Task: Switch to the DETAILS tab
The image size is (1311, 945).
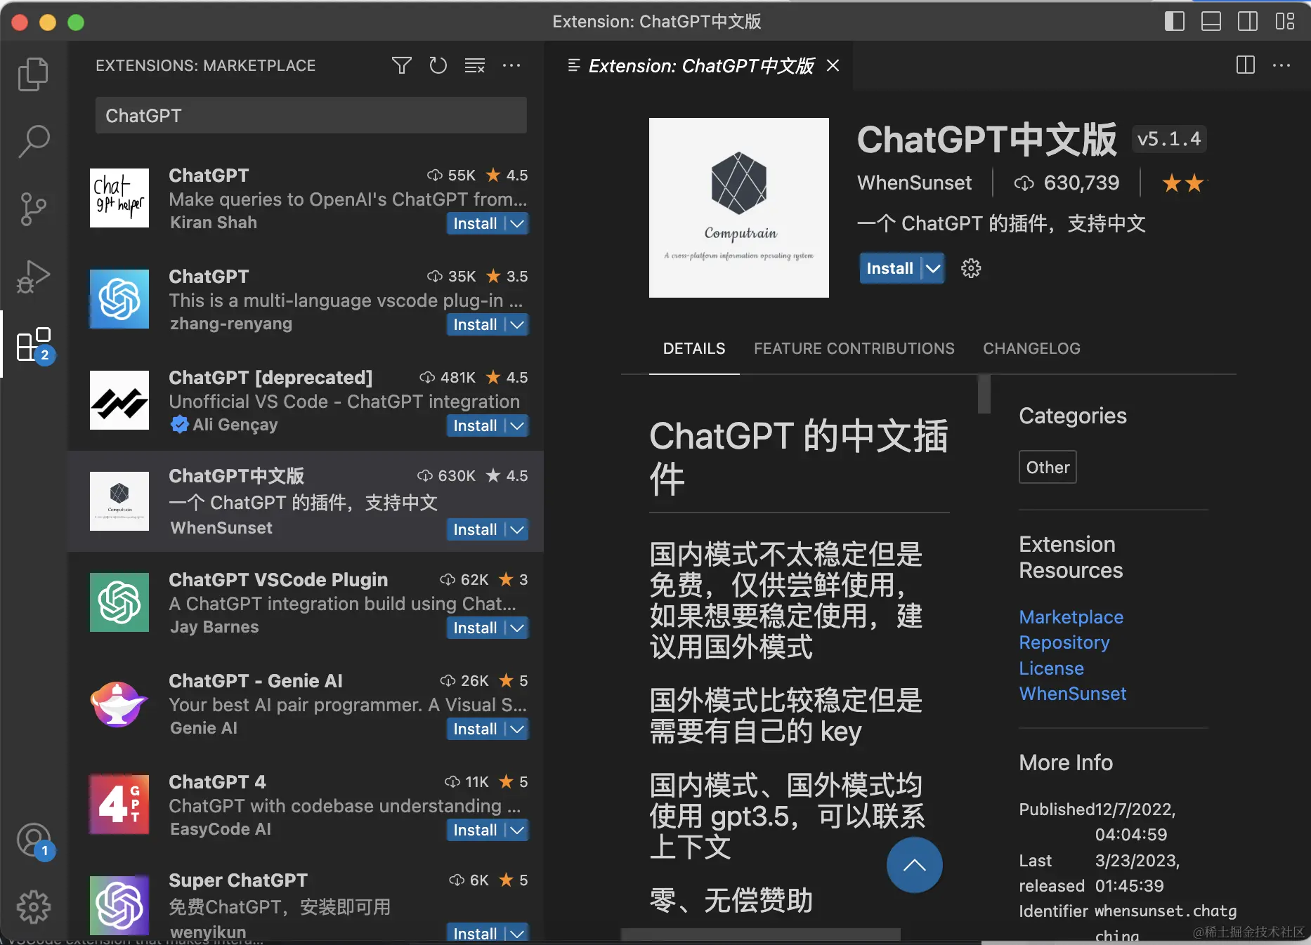Action: tap(694, 349)
